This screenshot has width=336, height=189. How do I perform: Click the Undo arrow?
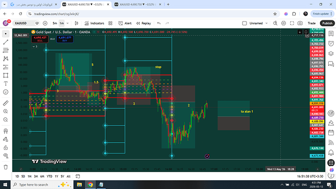click(x=159, y=23)
